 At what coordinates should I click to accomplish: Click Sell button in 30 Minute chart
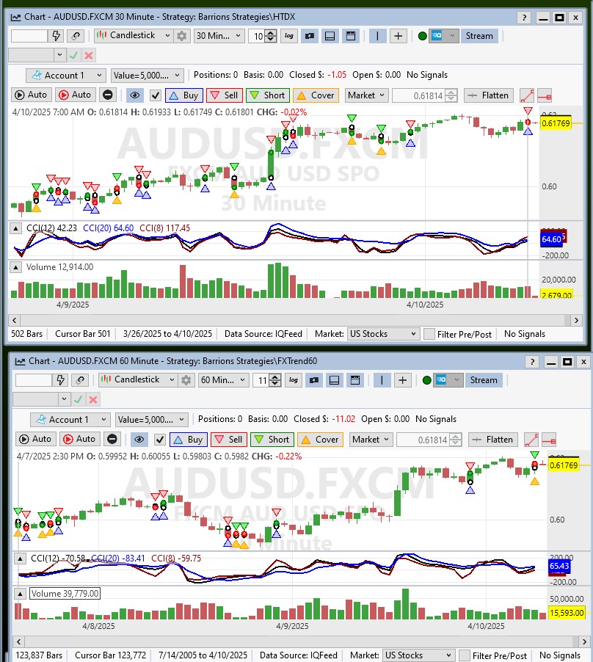pyautogui.click(x=225, y=95)
